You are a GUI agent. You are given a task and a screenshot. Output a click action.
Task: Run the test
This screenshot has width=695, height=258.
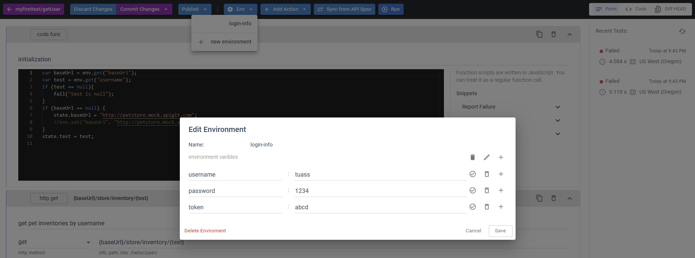pyautogui.click(x=391, y=9)
